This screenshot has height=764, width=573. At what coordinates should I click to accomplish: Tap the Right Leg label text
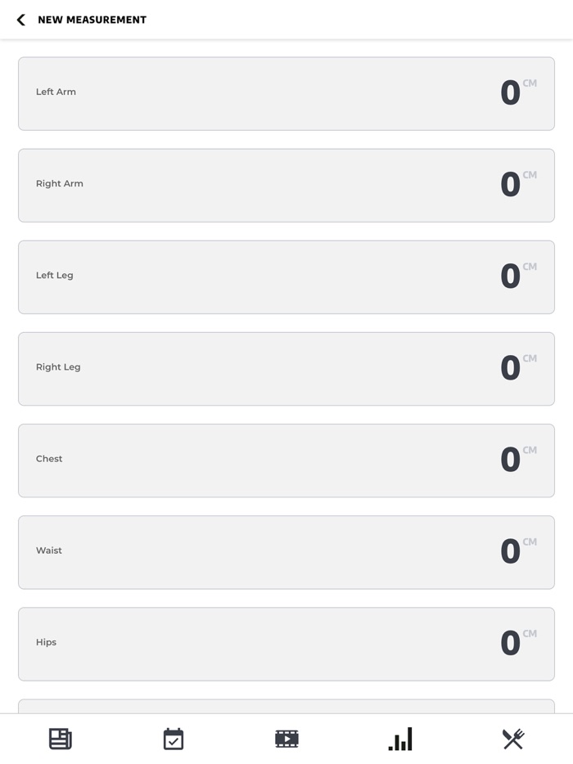pyautogui.click(x=58, y=367)
